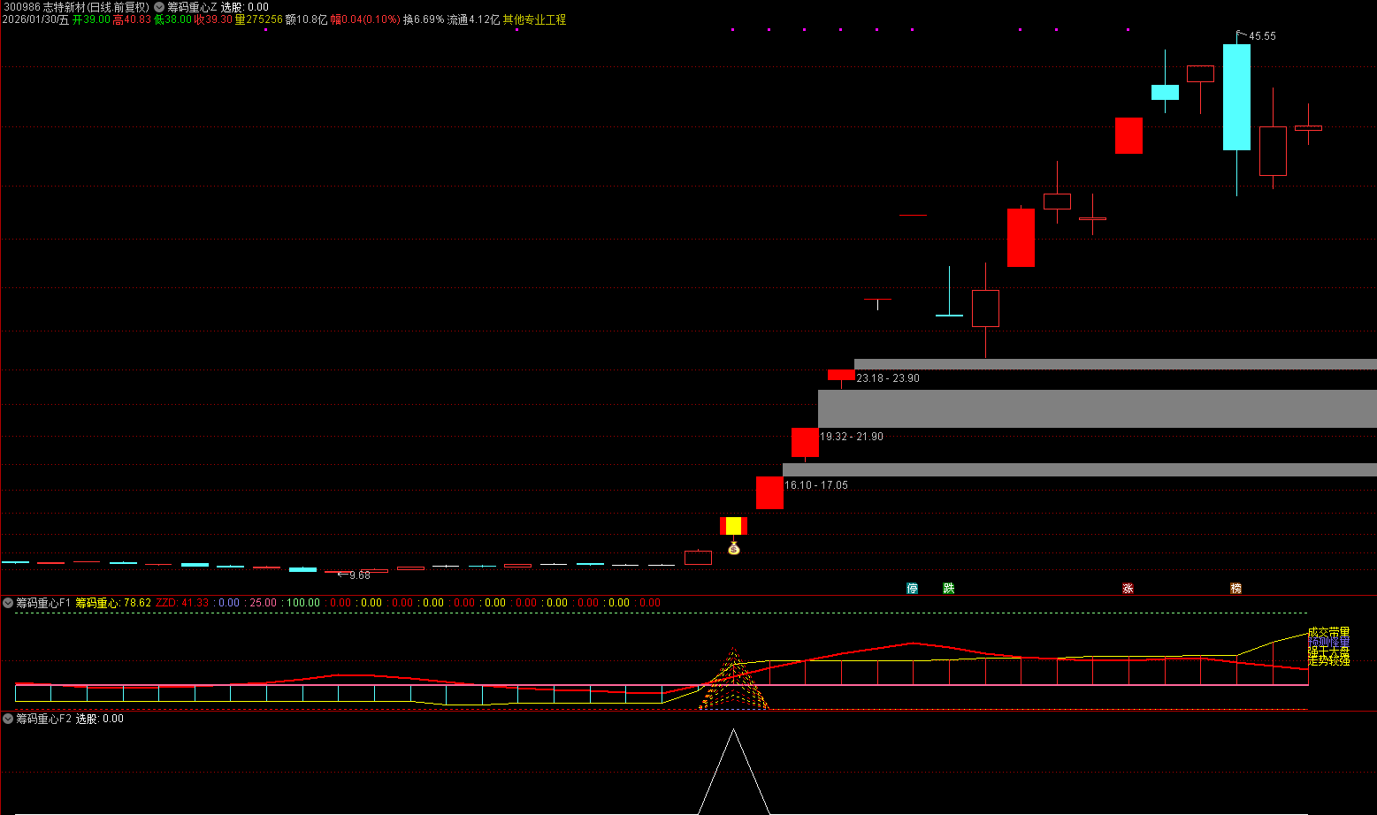Click the turnover rate 换6.69%

point(424,19)
